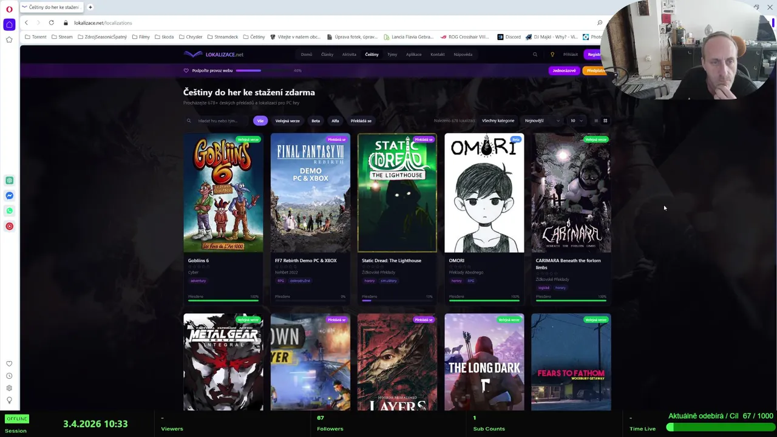This screenshot has height=437, width=777.
Task: Select the Češtiny do her browser tab
Action: (51, 7)
